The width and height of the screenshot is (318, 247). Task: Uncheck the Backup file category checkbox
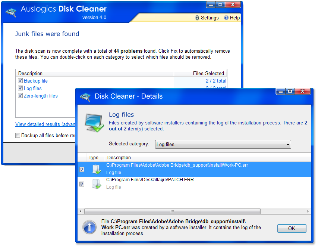tap(20, 81)
